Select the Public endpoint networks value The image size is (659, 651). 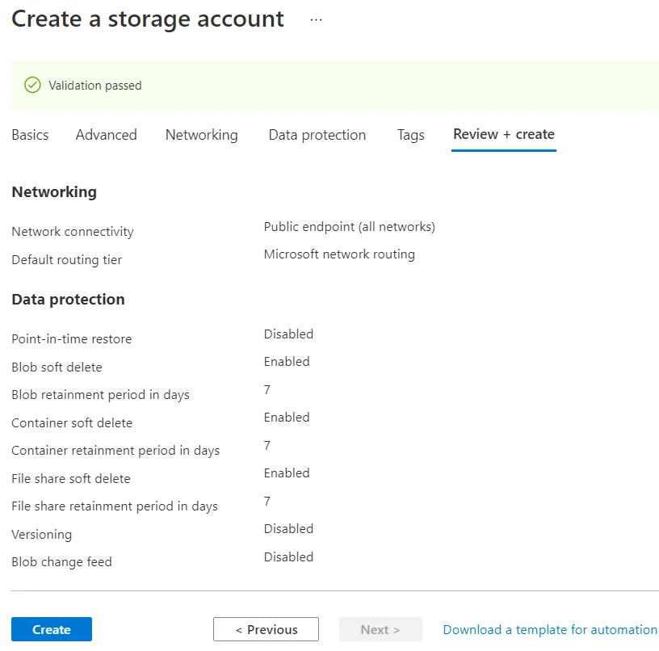tap(349, 226)
